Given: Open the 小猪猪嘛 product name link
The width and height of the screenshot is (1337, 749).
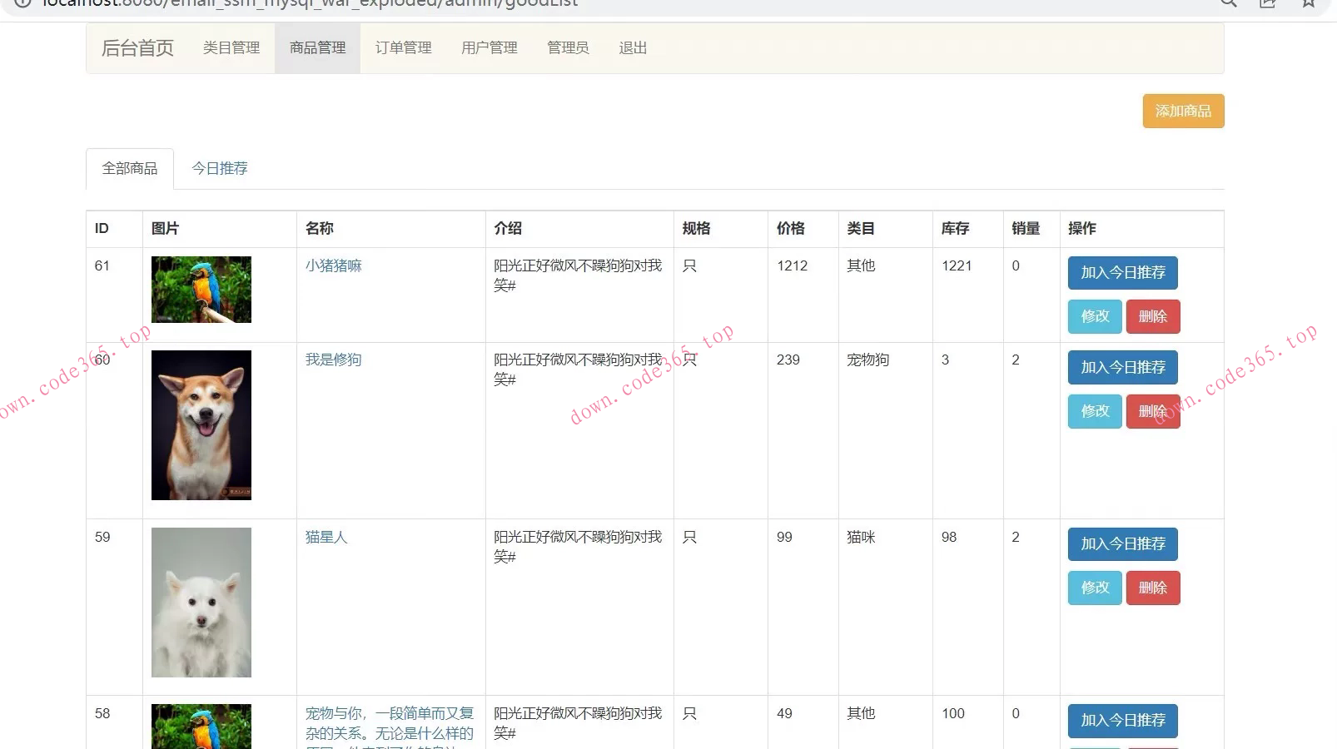Looking at the screenshot, I should tap(333, 265).
